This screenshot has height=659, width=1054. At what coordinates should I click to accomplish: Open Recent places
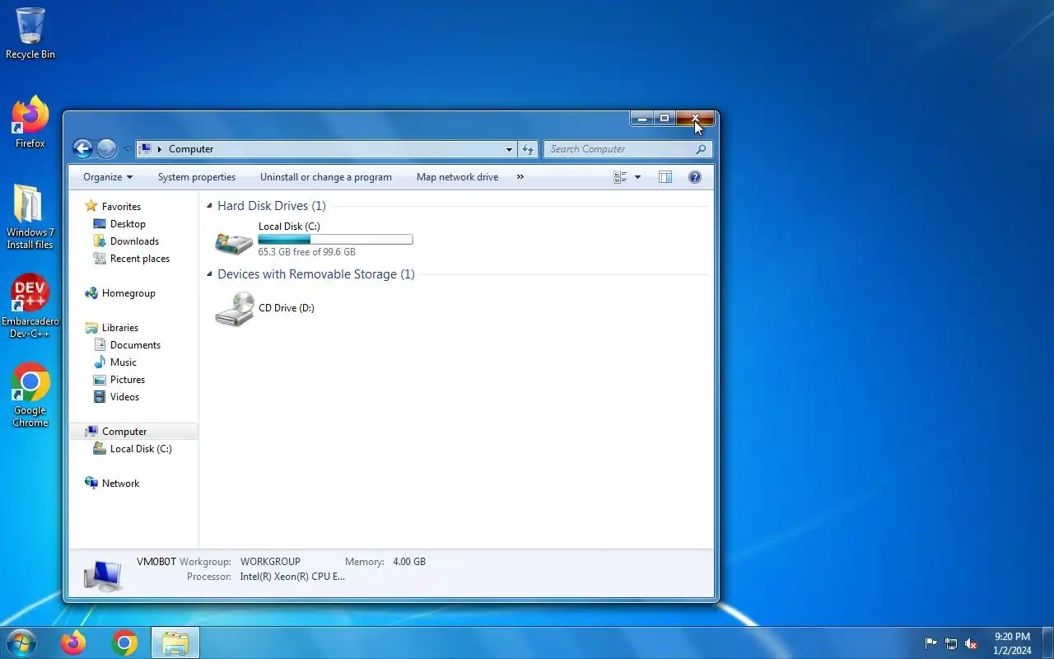coord(140,259)
